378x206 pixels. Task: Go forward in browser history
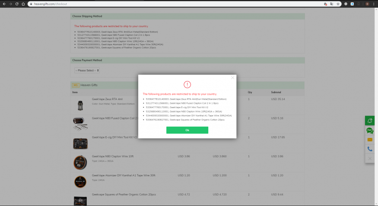coord(10,4)
